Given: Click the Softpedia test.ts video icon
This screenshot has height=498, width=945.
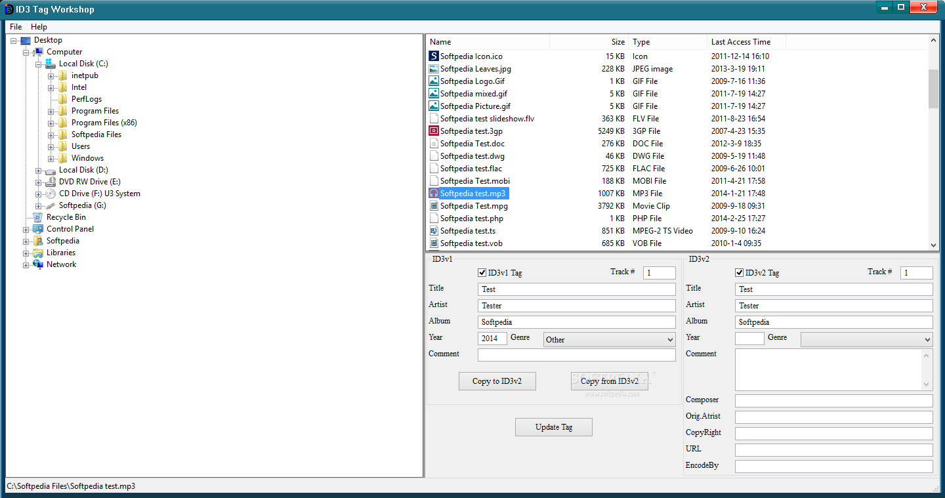Looking at the screenshot, I should 433,231.
